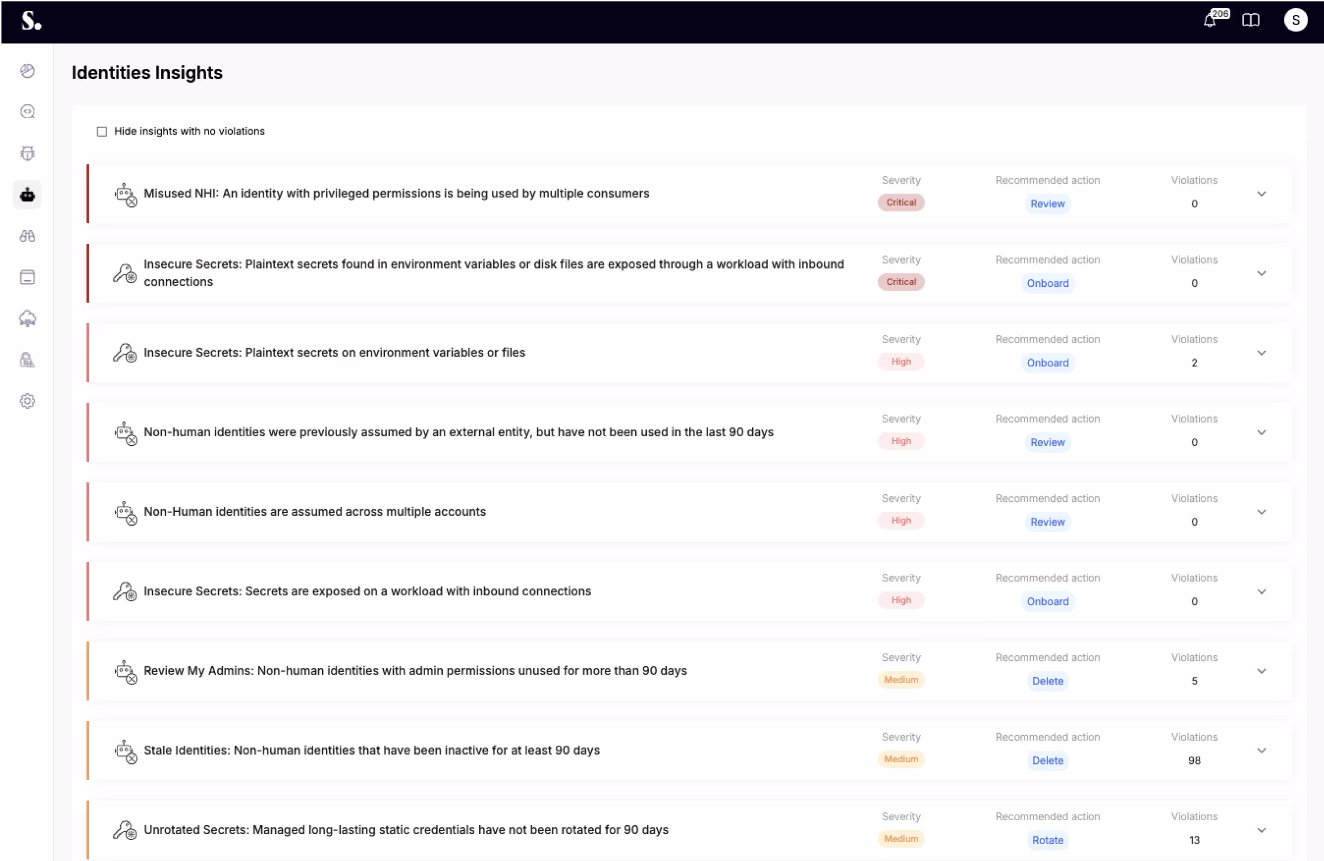Click the S. logo in the header
Screen dimensions: 1324x861
[x=31, y=20]
